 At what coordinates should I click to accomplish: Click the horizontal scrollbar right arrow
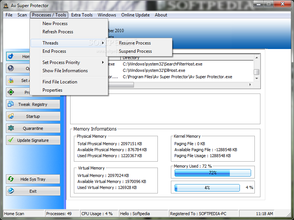click(250, 85)
